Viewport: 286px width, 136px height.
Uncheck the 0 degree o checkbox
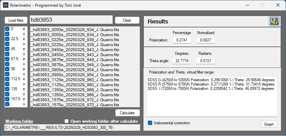tap(7, 34)
